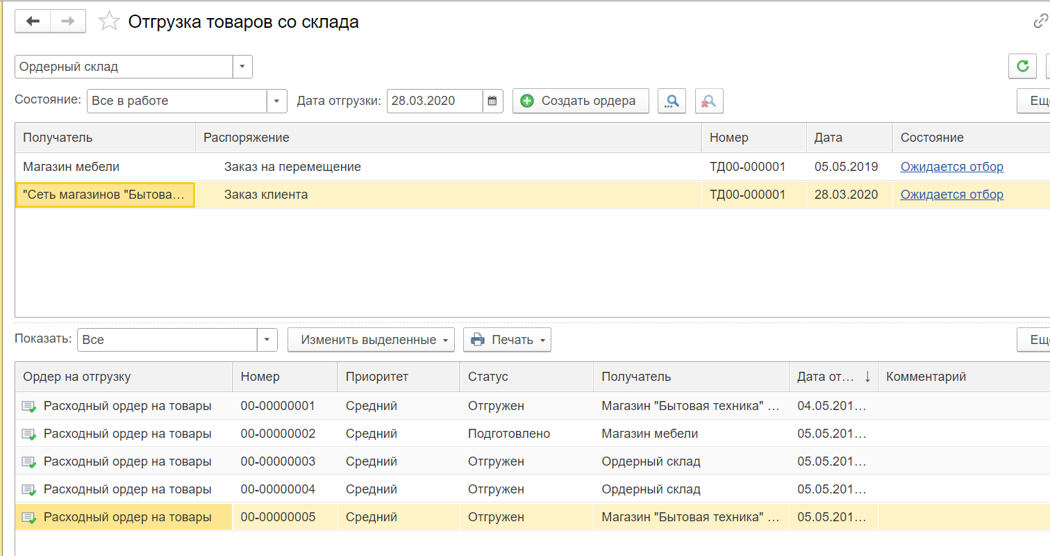Click the find magnifier icon button

(672, 101)
